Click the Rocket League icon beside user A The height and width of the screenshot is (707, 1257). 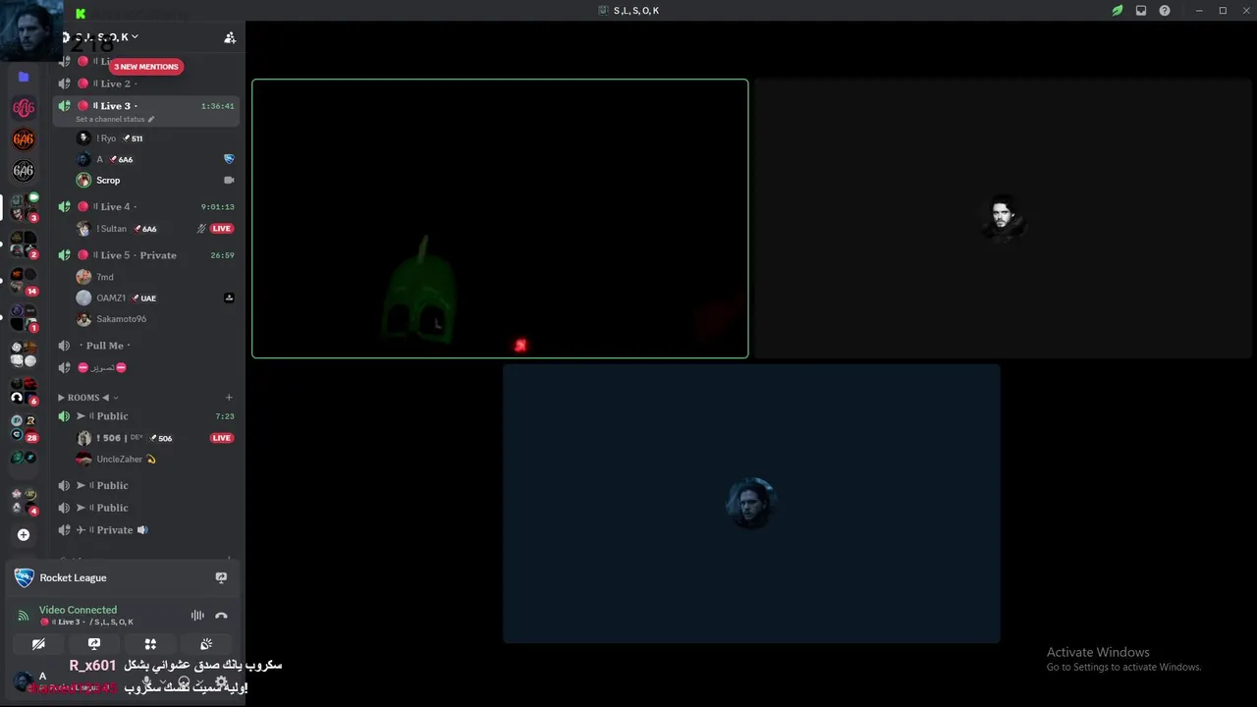229,159
